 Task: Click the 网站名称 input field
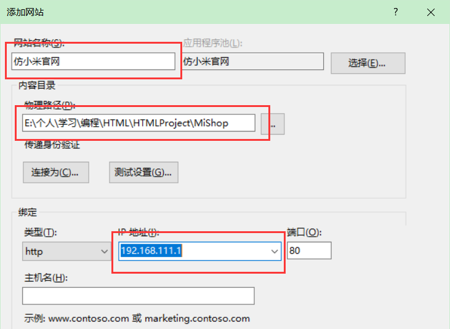[94, 61]
